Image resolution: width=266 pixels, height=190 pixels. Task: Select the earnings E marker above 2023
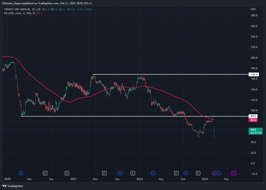(x=198, y=173)
